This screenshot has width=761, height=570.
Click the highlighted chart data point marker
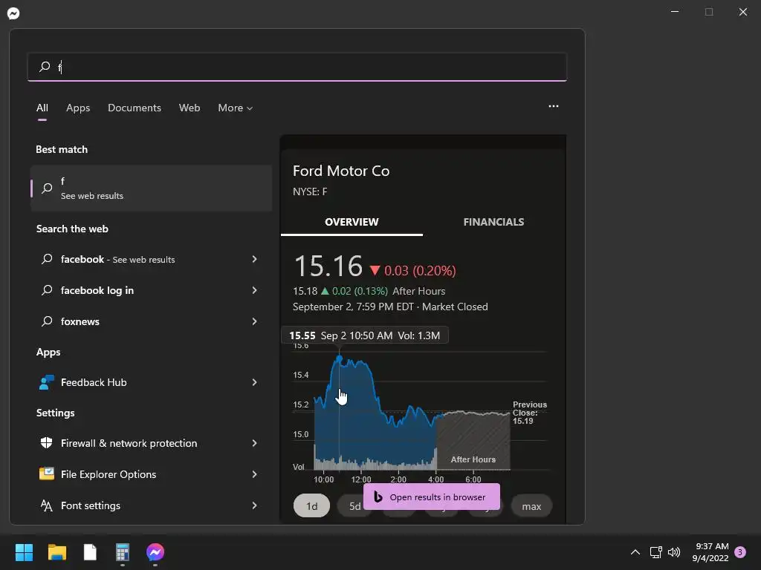point(339,358)
